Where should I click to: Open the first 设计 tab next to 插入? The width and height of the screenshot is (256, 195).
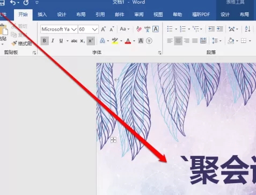click(62, 15)
